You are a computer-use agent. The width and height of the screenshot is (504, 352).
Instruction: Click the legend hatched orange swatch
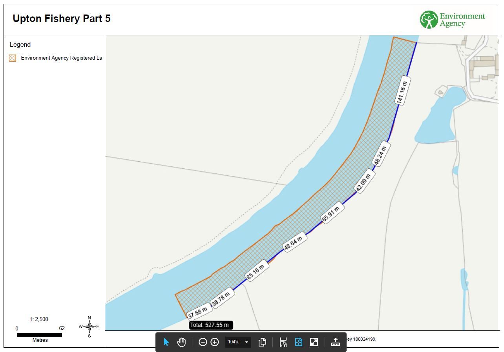13,58
